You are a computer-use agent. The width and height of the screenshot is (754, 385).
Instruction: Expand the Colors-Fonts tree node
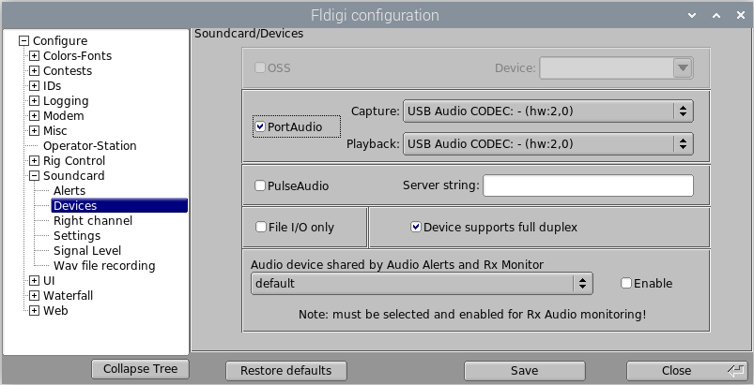pyautogui.click(x=35, y=56)
